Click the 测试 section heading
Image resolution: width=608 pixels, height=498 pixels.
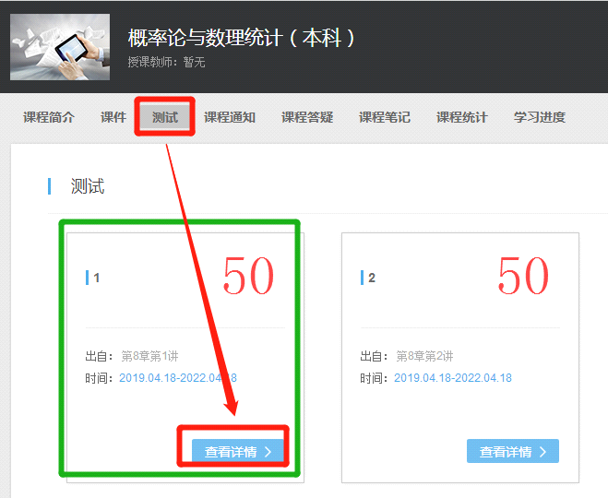[x=88, y=186]
